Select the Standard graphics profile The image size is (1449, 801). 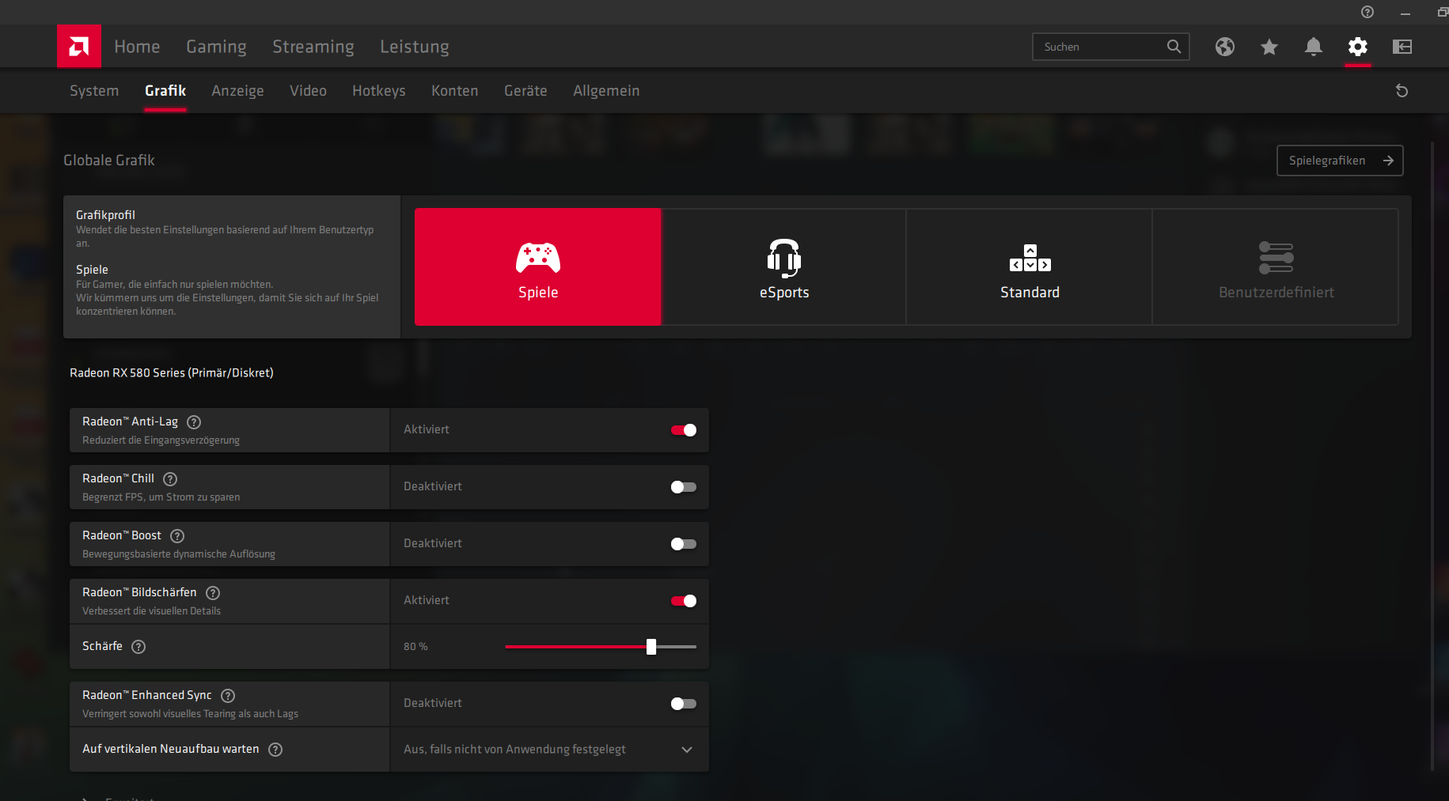pyautogui.click(x=1030, y=267)
